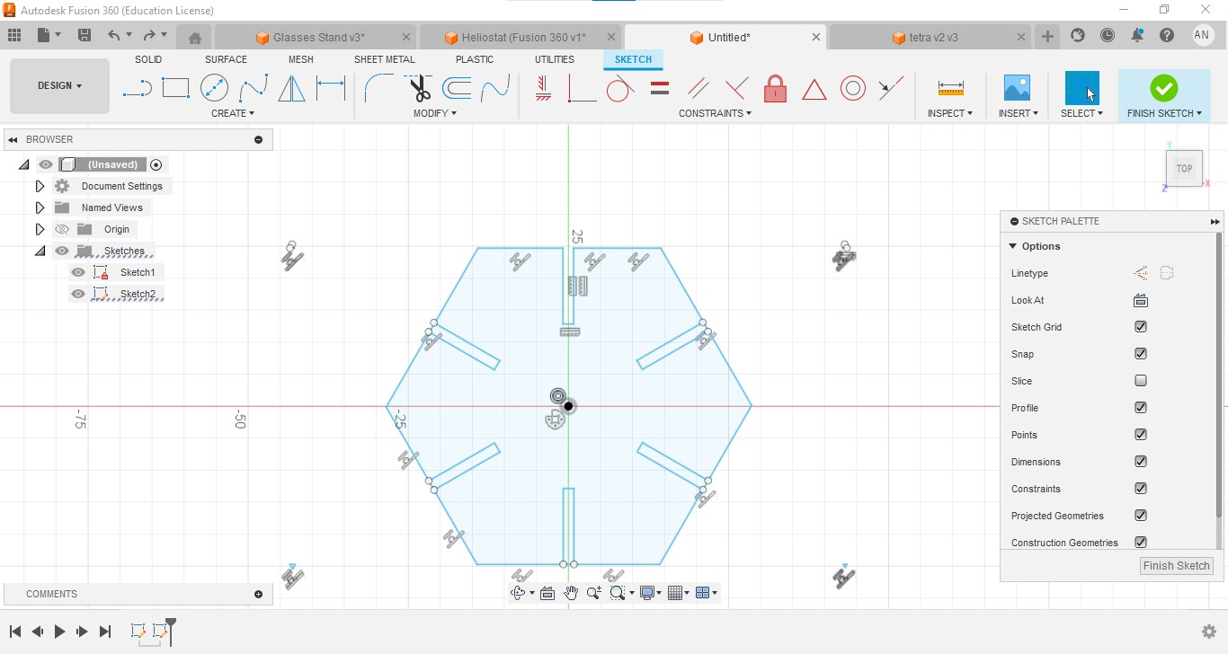Select the Center Diameter Circle tool

214,88
